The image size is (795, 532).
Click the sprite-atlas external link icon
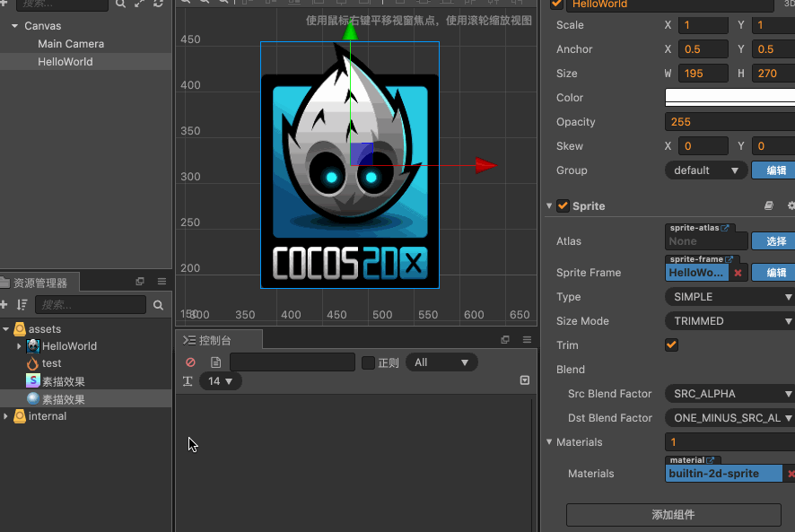[725, 228]
